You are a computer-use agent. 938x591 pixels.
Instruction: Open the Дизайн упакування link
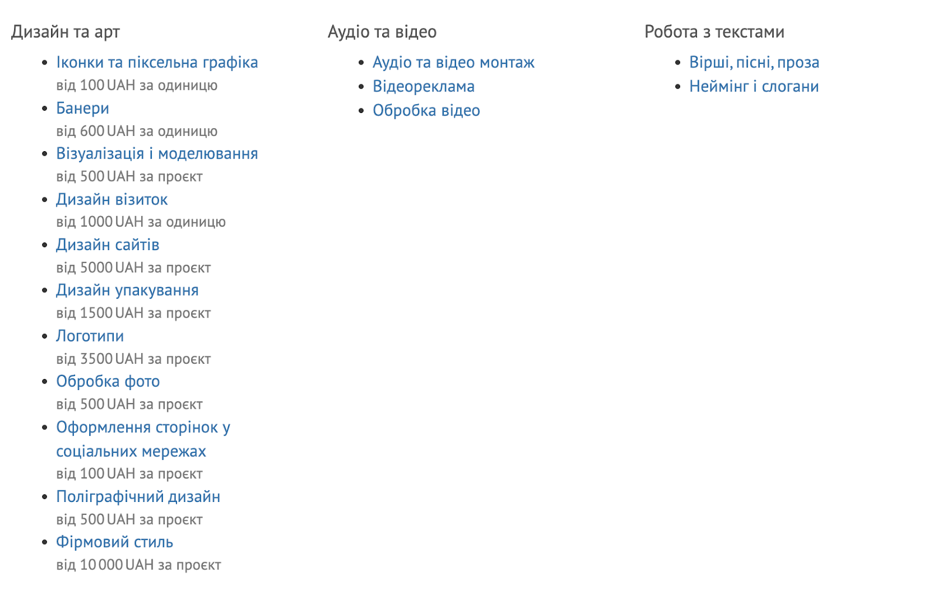127,291
